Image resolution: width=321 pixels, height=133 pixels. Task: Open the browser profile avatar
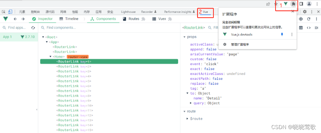(309, 4)
